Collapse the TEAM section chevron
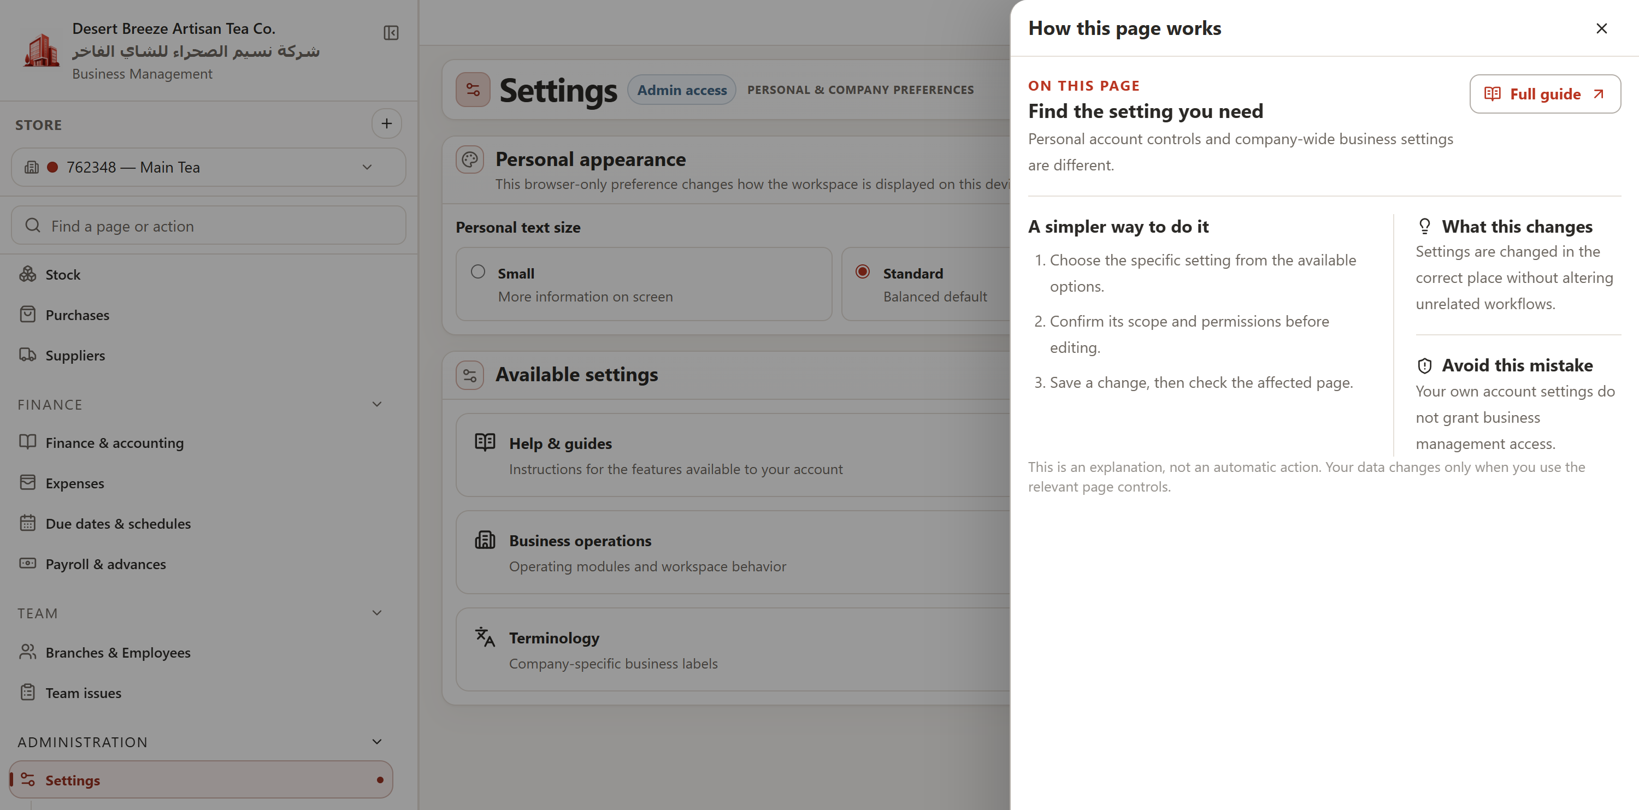 (376, 613)
